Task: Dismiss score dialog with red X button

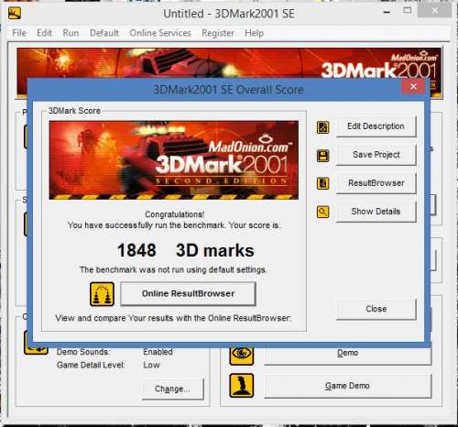Action: coord(413,87)
